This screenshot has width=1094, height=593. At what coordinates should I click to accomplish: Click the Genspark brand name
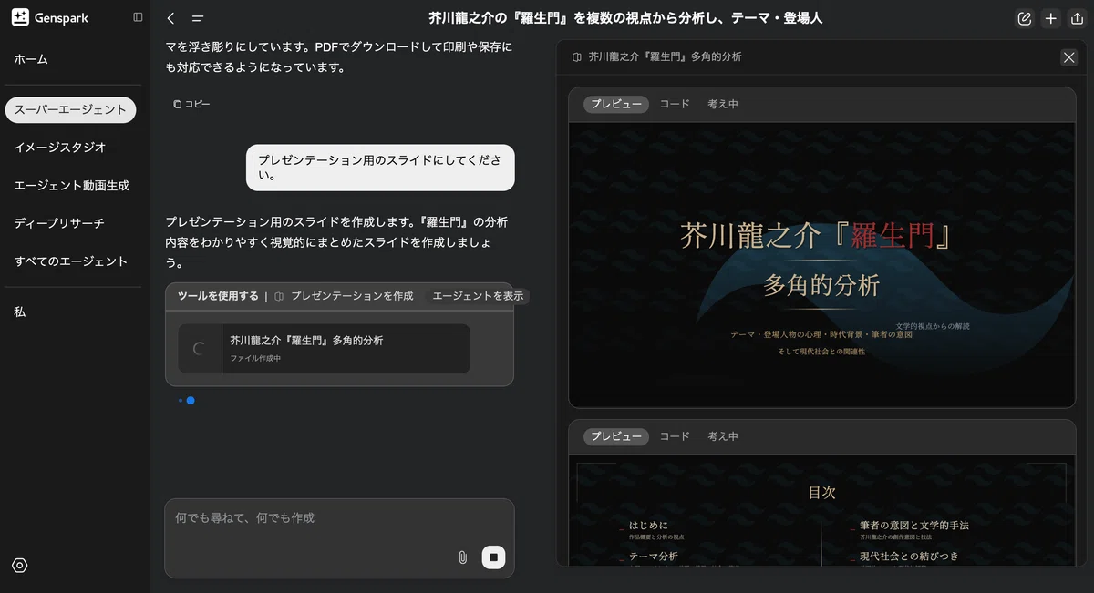click(61, 18)
